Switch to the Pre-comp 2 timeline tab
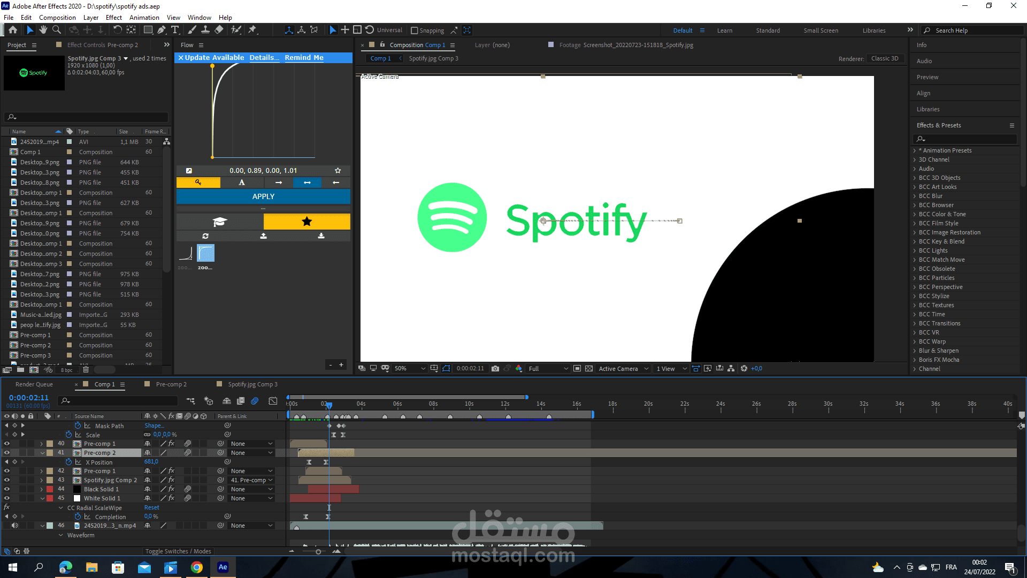This screenshot has height=578, width=1027. point(171,384)
